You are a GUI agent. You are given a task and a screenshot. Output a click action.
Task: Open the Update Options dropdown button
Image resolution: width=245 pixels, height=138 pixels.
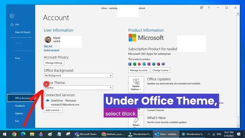(x=136, y=84)
